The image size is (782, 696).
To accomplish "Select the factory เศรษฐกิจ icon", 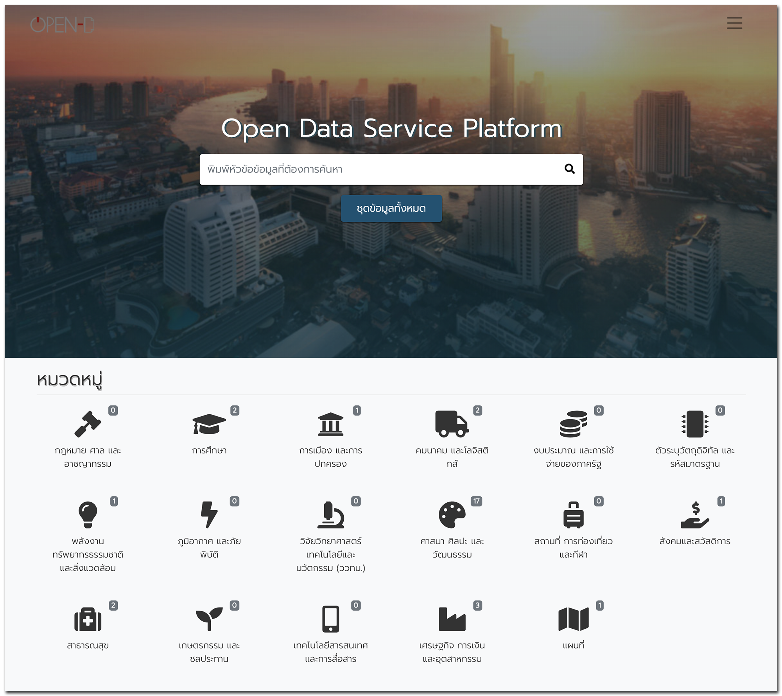I will coord(452,619).
